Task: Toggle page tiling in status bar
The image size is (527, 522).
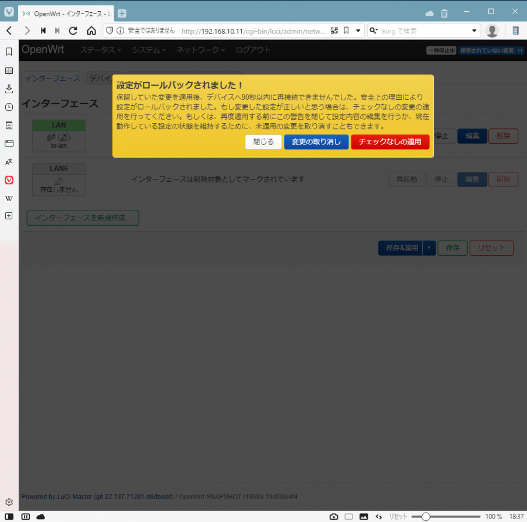Action: (x=348, y=517)
